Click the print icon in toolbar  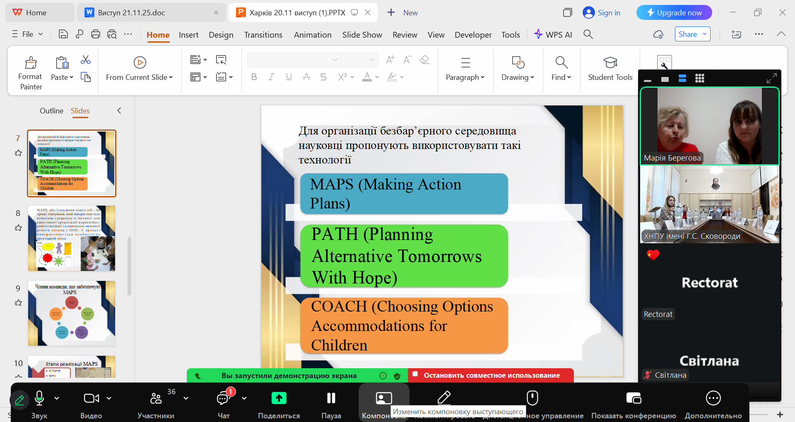96,34
